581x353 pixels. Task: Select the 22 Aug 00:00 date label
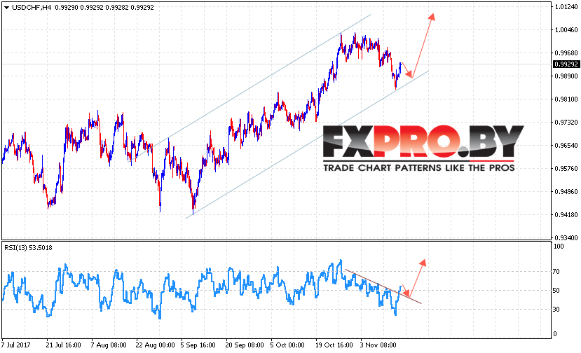[156, 345]
